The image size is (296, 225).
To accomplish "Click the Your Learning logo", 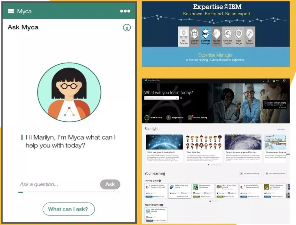I will point(152,80).
